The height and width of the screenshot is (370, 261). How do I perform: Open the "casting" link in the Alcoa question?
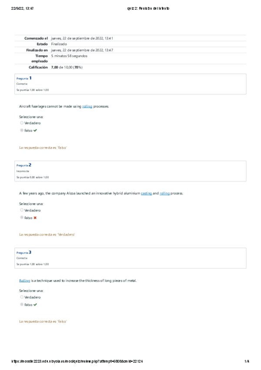(146, 193)
